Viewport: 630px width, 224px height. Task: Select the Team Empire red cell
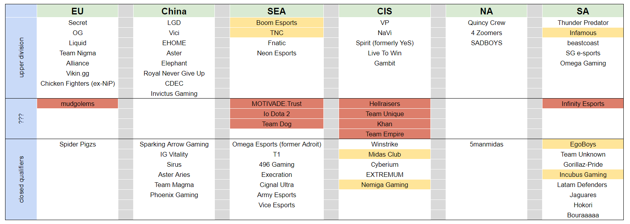(384, 134)
